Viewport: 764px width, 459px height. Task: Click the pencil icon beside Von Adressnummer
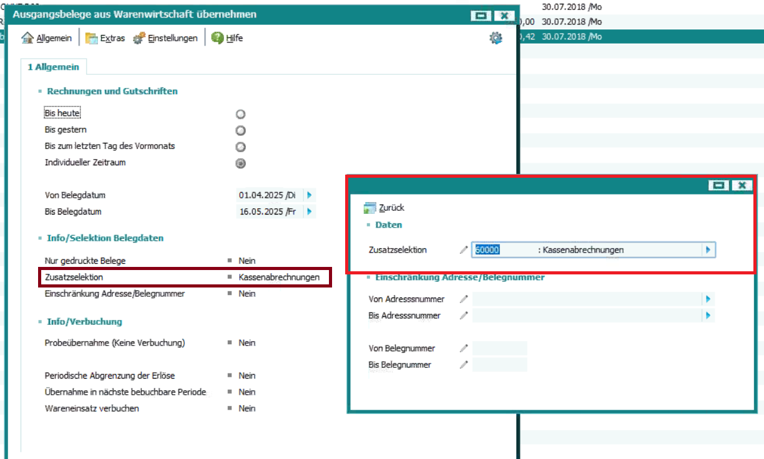click(463, 299)
